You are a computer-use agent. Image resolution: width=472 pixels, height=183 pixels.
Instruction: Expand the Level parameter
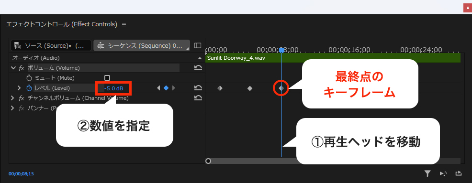coord(19,88)
